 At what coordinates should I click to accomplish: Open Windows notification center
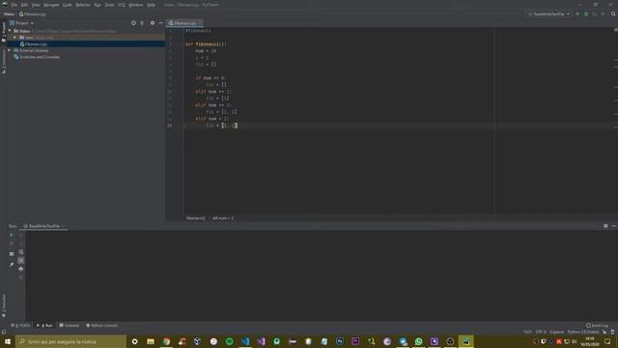click(607, 341)
